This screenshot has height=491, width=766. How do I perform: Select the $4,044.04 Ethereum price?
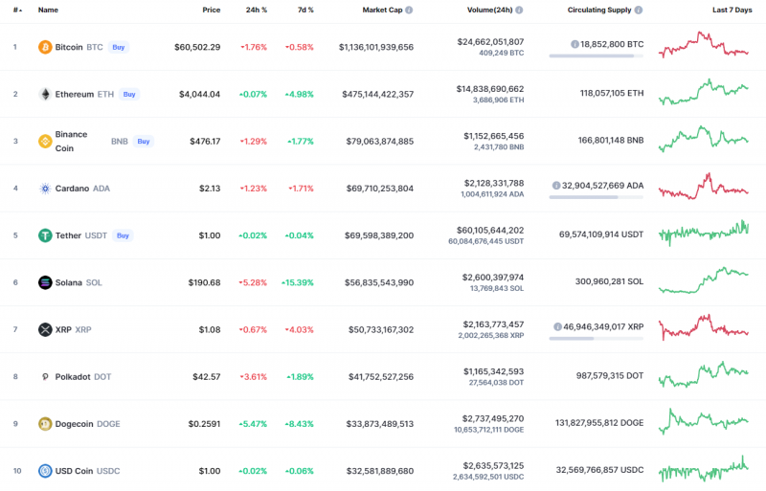[x=199, y=95]
